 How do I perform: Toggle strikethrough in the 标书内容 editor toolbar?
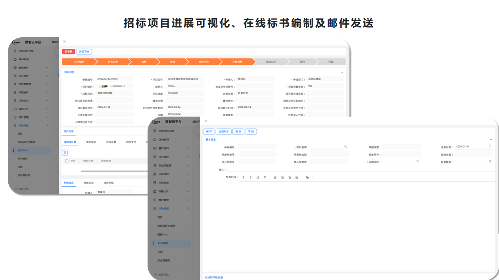point(265,178)
